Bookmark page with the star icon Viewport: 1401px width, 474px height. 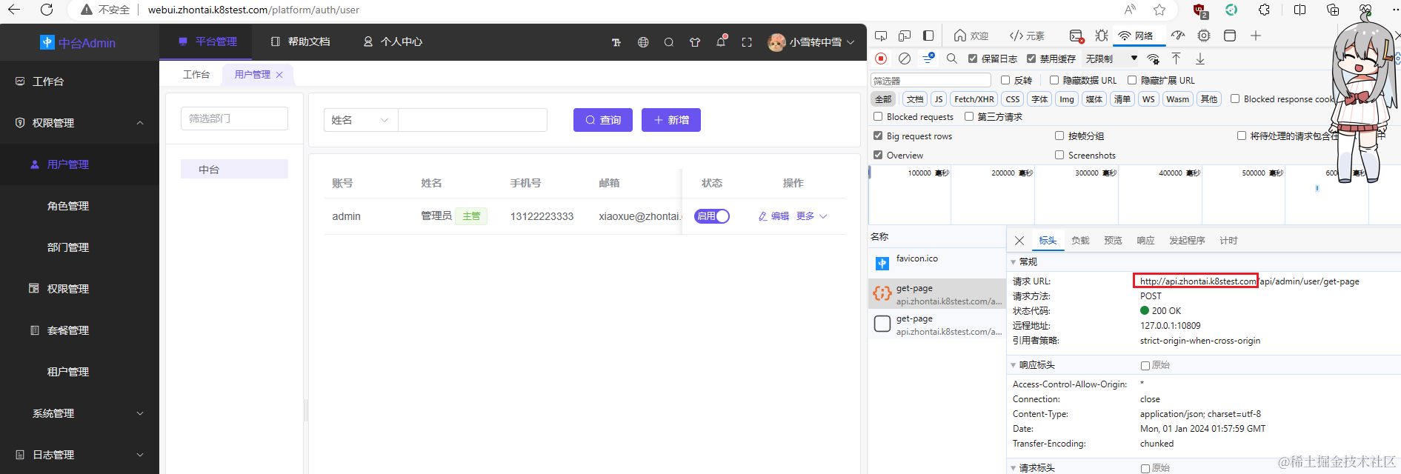pos(1159,10)
